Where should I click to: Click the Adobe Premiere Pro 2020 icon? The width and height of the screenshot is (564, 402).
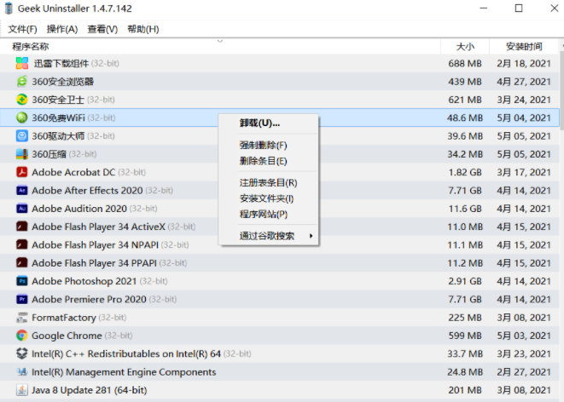coord(22,299)
